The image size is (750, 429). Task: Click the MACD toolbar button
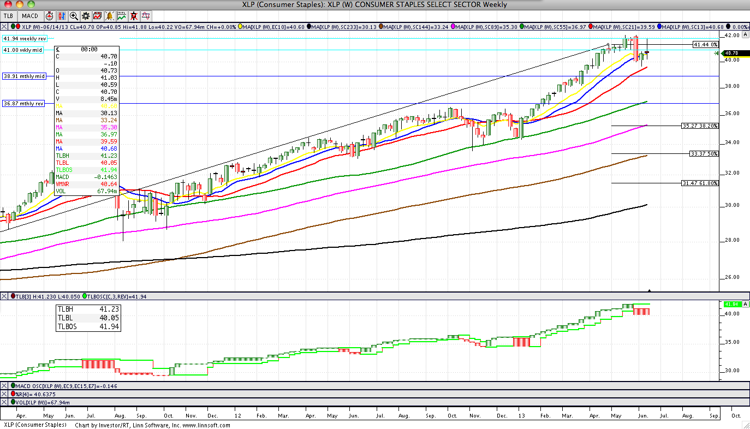tap(29, 16)
